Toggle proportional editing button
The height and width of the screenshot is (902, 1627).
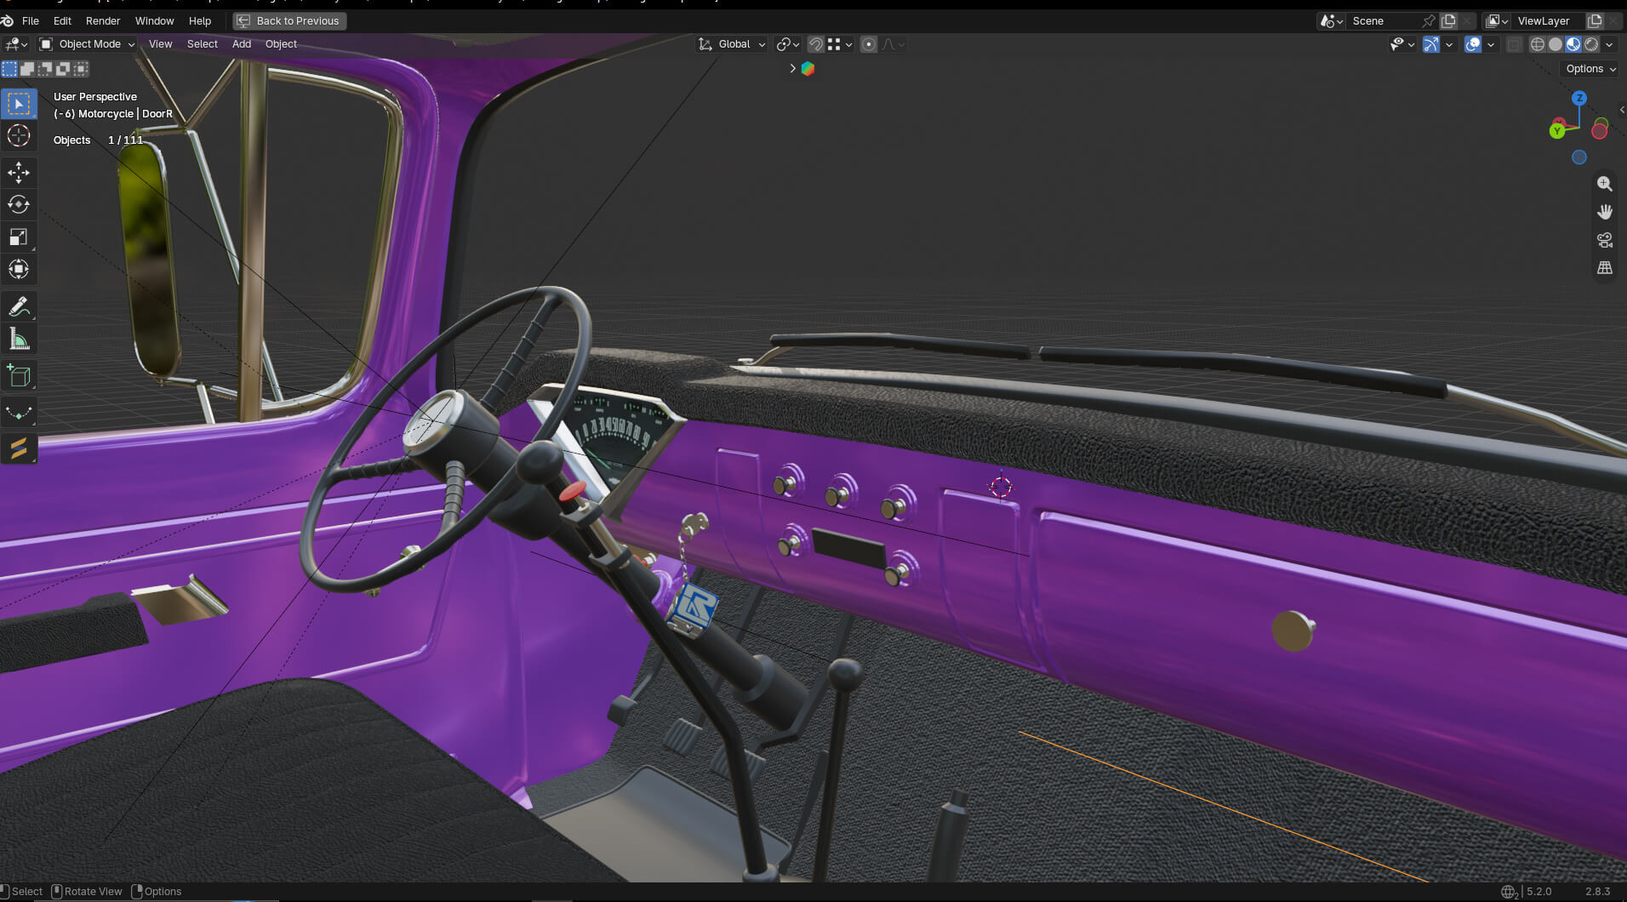pyautogui.click(x=868, y=44)
